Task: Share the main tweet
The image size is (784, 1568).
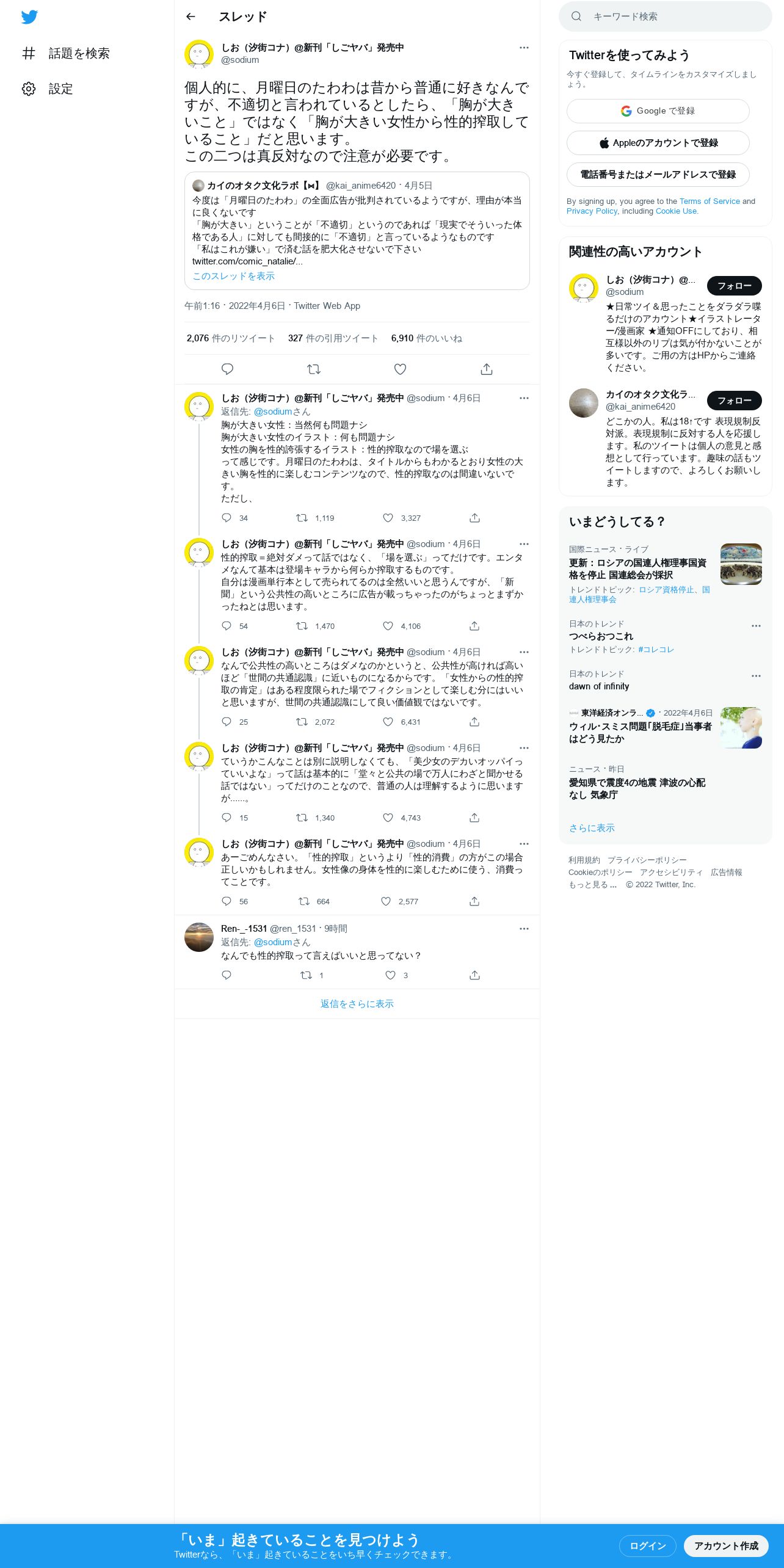Action: (x=487, y=369)
